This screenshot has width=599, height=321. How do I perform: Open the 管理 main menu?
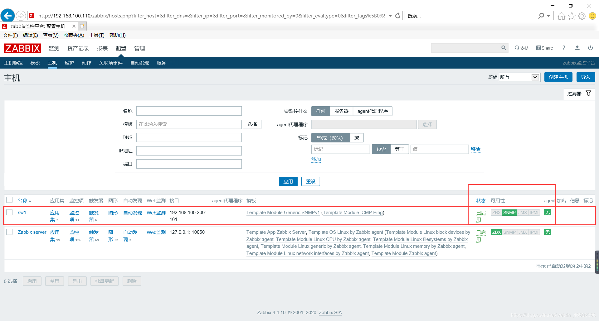pyautogui.click(x=139, y=48)
